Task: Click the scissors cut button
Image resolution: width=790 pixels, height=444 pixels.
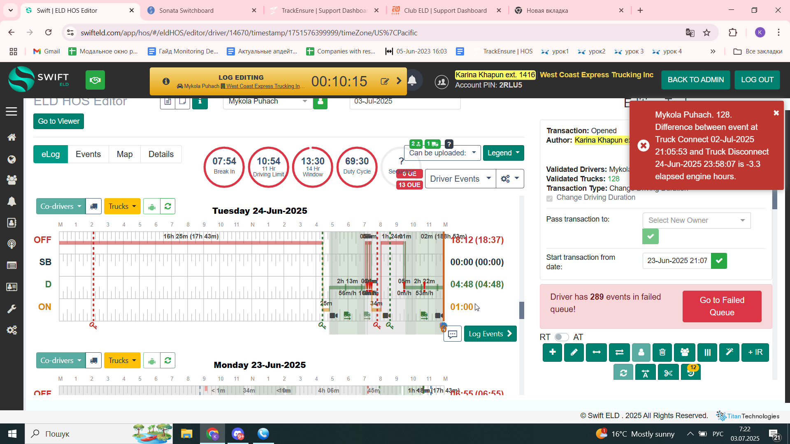Action: point(668,372)
